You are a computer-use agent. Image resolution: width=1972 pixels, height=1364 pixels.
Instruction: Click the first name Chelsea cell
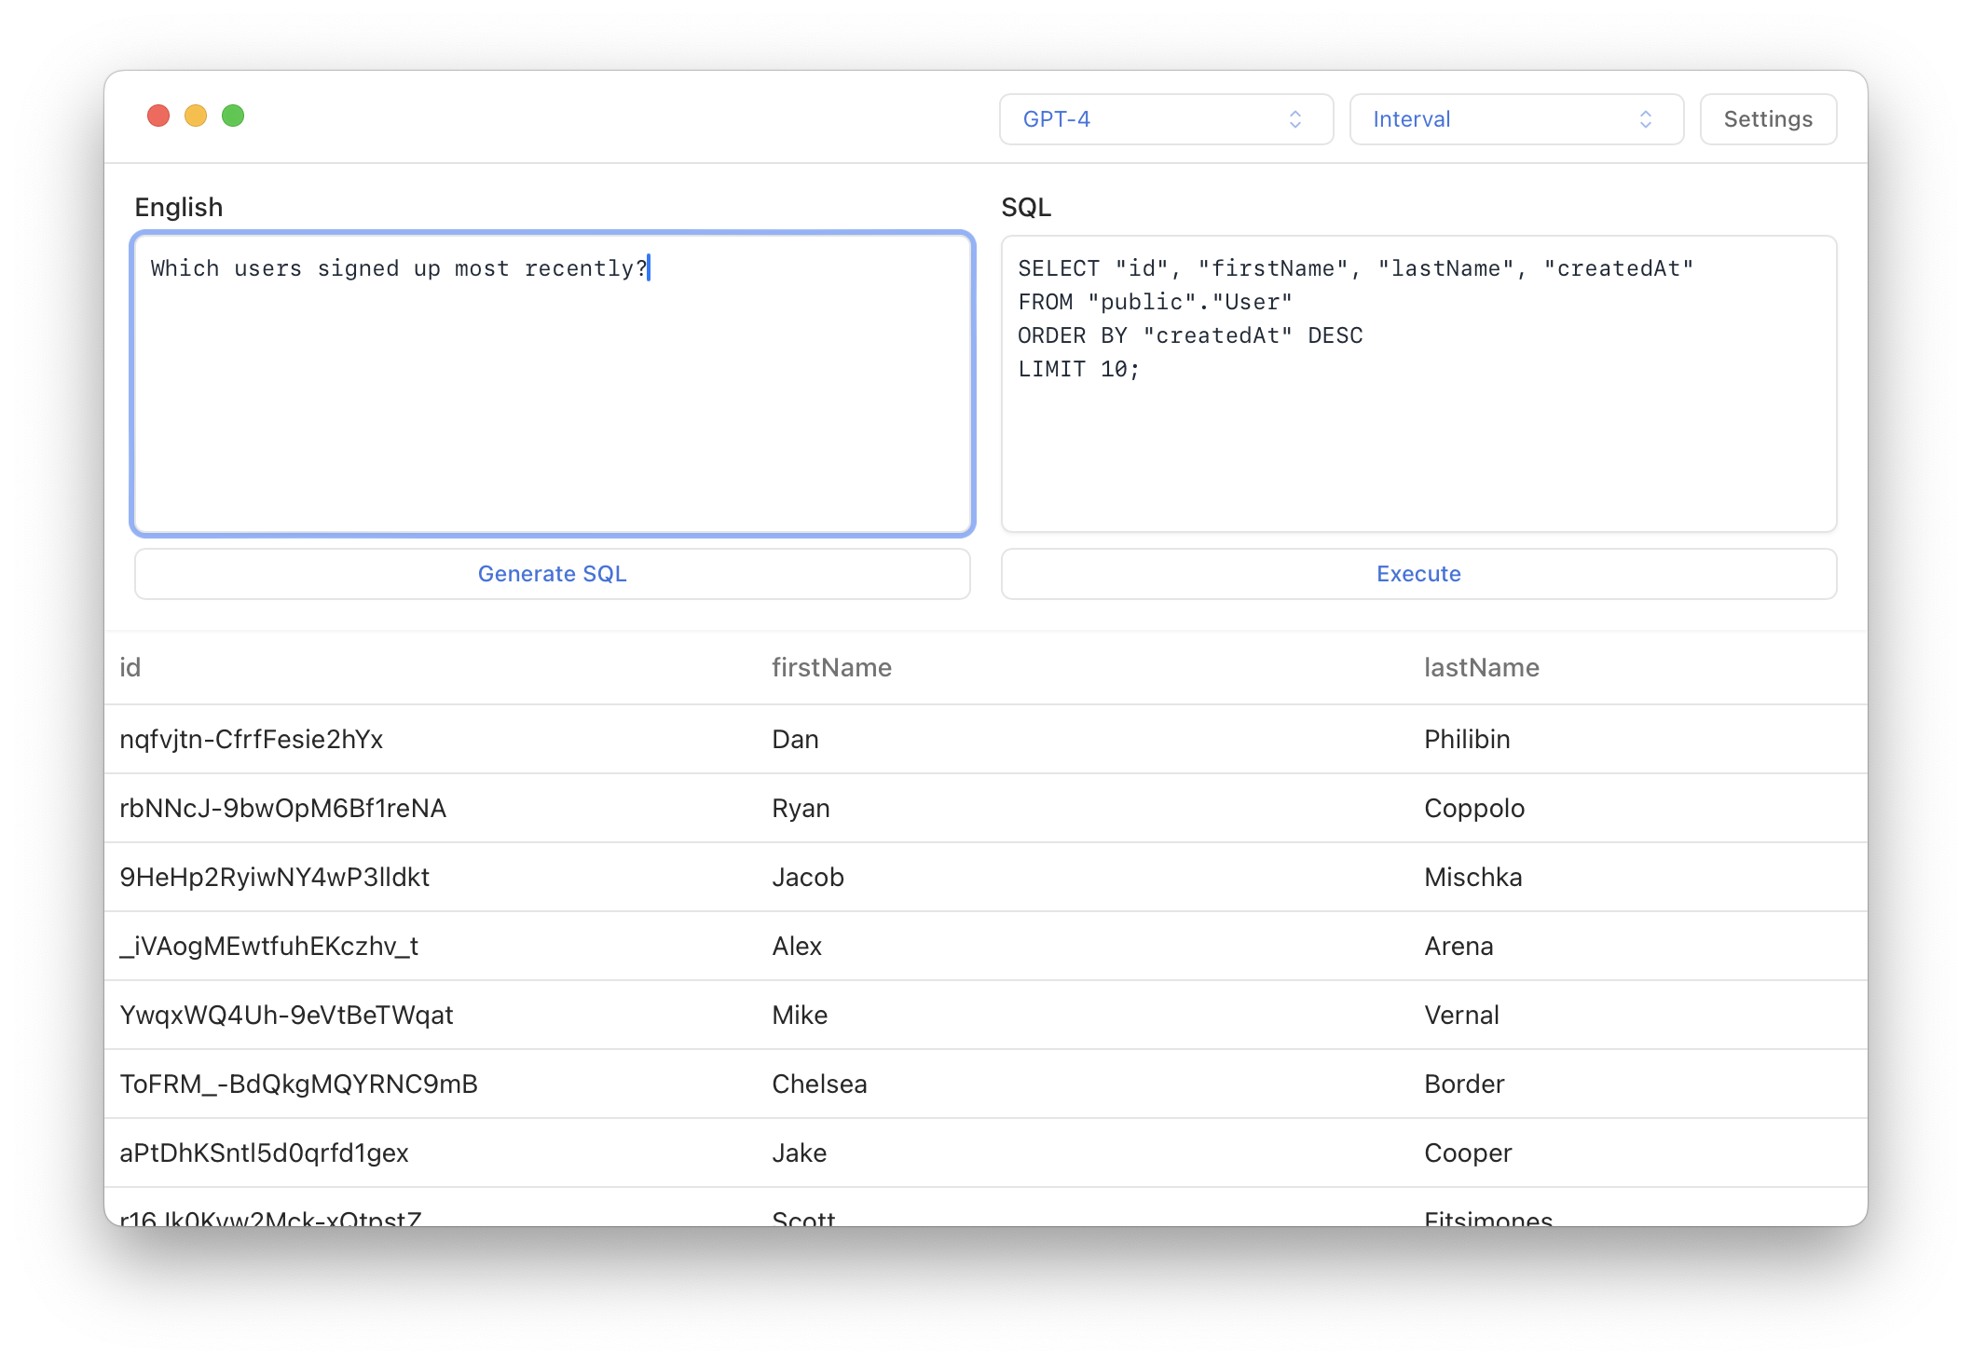coord(819,1084)
